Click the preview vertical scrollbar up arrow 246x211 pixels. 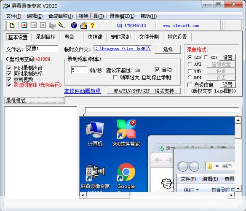tap(238, 120)
